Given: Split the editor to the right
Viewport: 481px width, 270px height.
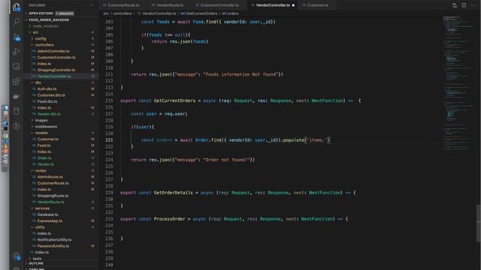Looking at the screenshot, I should point(464,5).
